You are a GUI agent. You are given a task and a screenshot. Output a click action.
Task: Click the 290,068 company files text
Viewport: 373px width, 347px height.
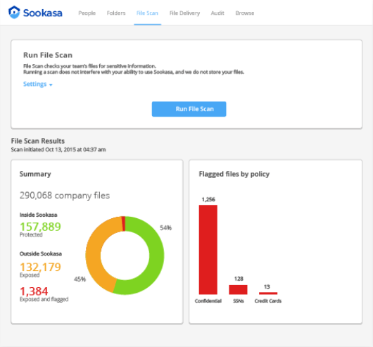[x=65, y=196]
